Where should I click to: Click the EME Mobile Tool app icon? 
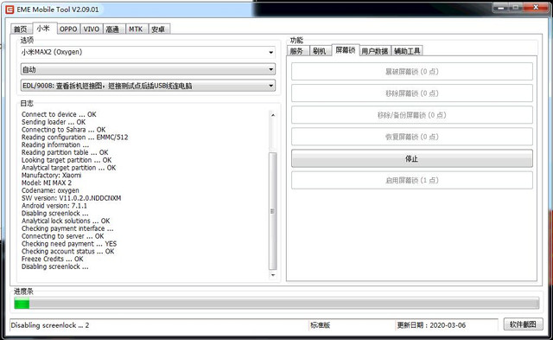[x=10, y=10]
